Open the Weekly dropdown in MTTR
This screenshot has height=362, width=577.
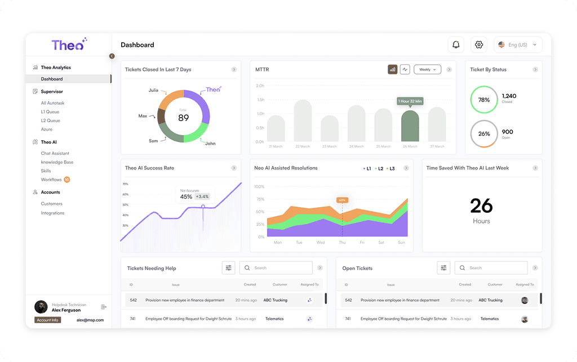428,69
